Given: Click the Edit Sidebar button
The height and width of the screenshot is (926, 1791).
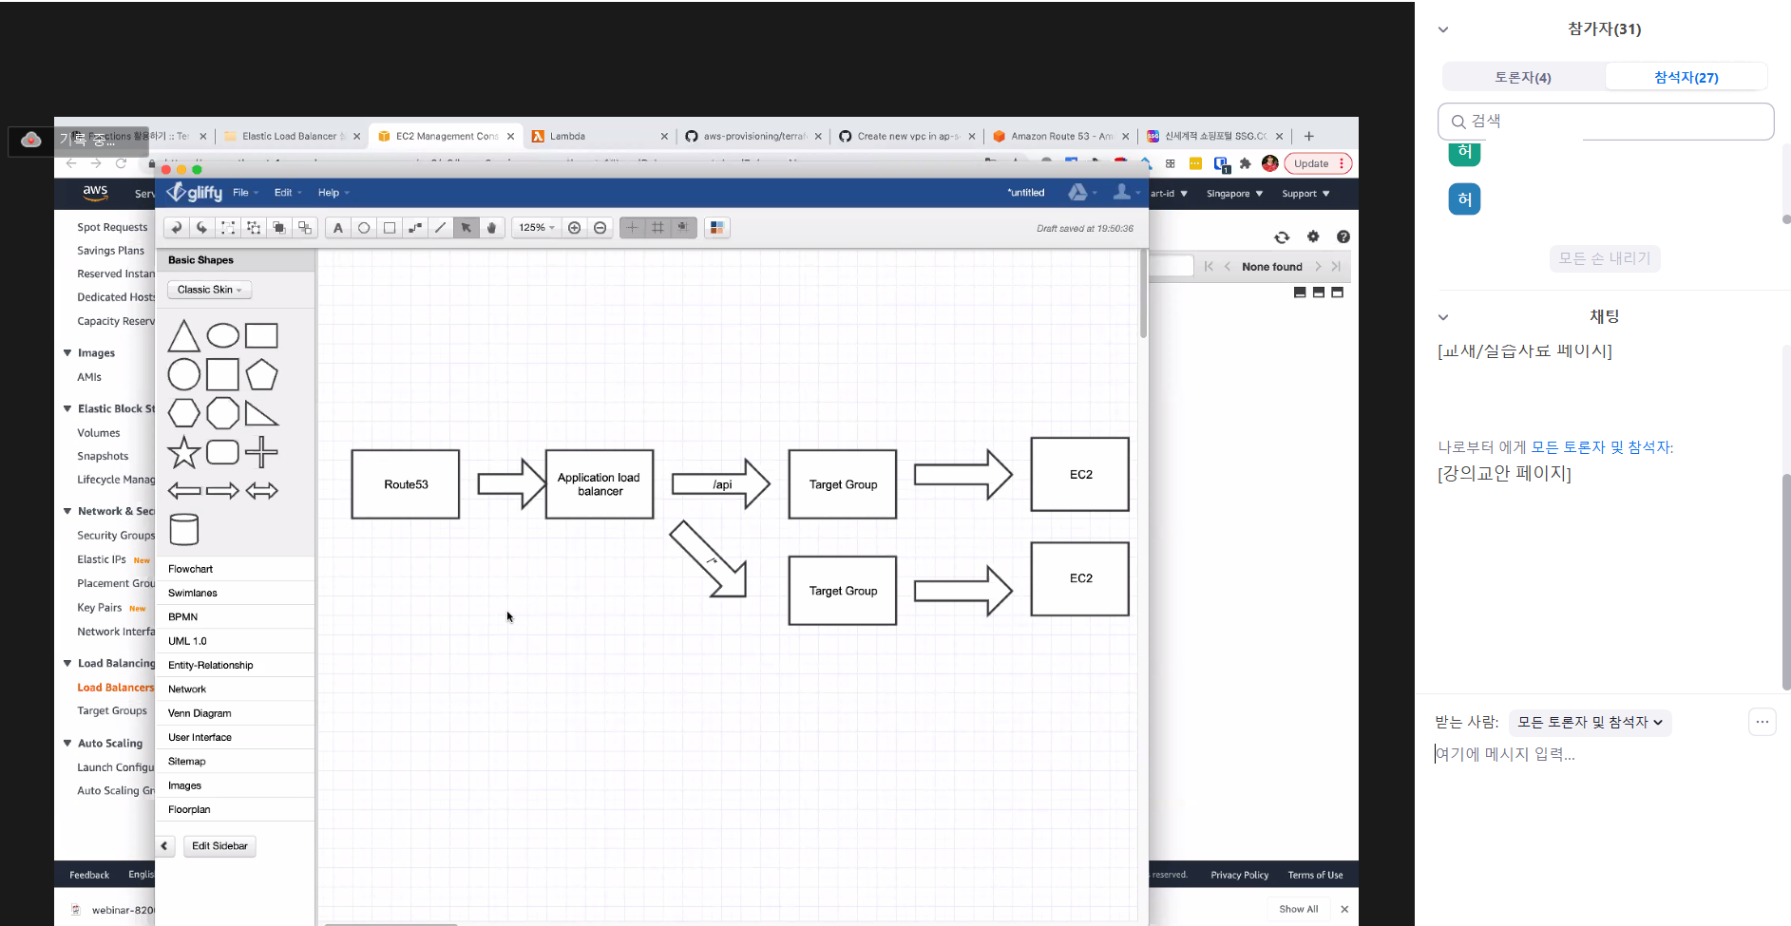Looking at the screenshot, I should pos(219,846).
